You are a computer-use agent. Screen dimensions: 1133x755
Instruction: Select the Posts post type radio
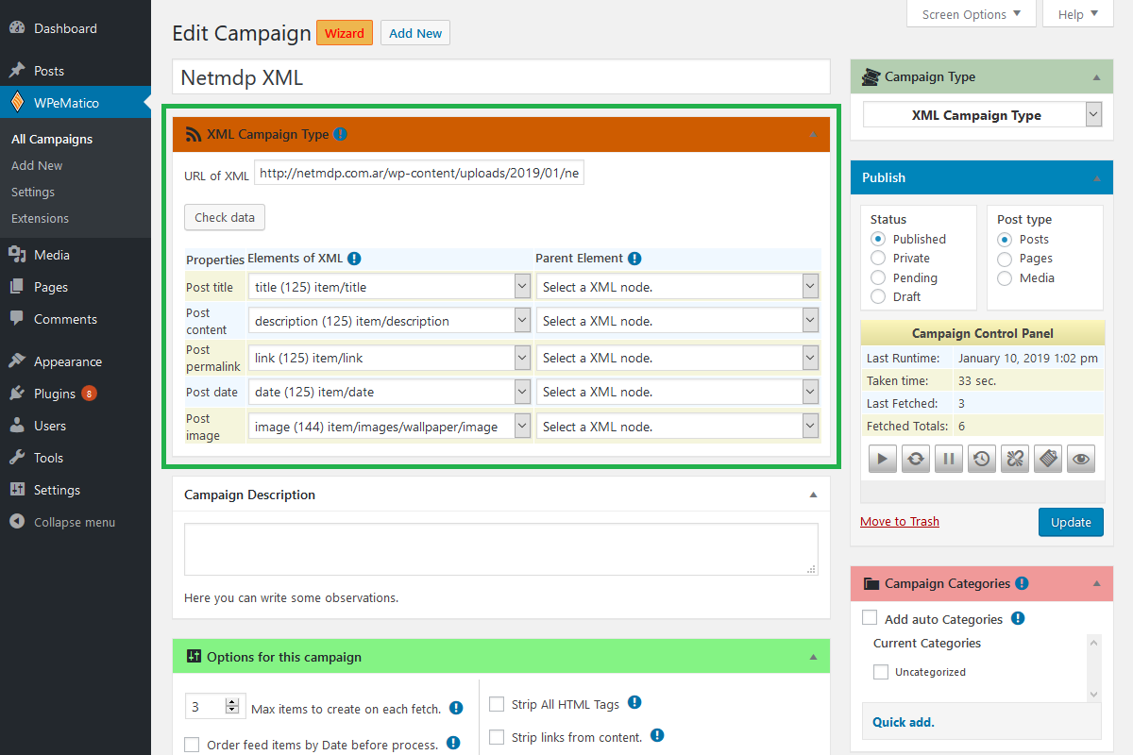[1005, 239]
